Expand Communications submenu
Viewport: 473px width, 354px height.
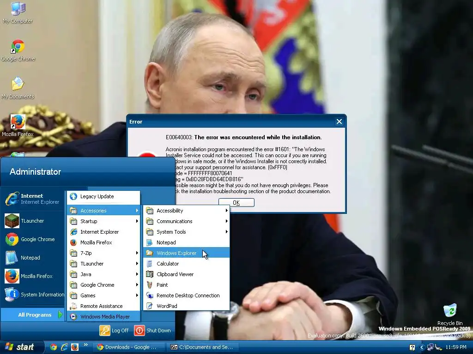[187, 221]
